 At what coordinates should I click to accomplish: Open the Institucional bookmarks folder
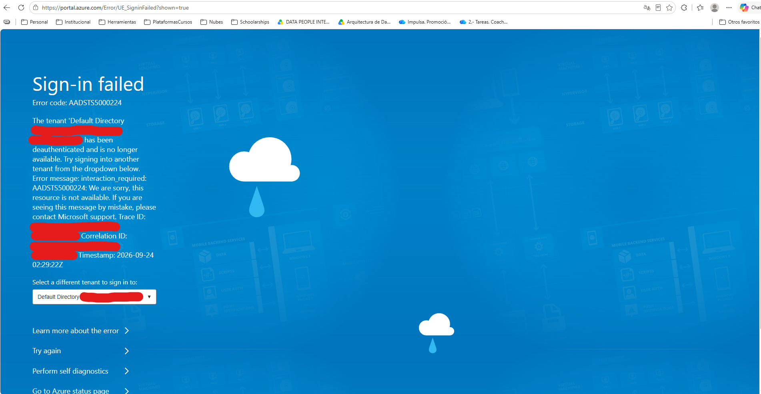point(73,22)
